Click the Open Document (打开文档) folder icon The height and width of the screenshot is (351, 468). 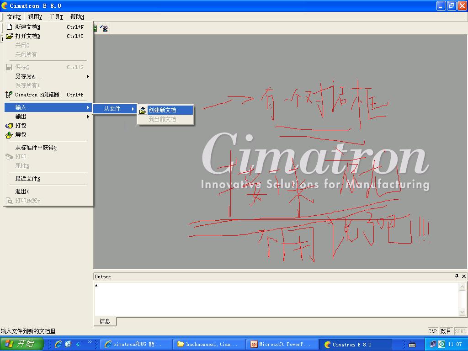point(9,36)
